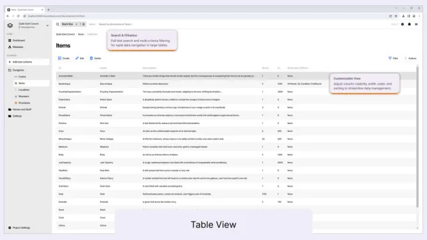Select the Puzzling Trapezohedron table row

pyautogui.click(x=236, y=92)
